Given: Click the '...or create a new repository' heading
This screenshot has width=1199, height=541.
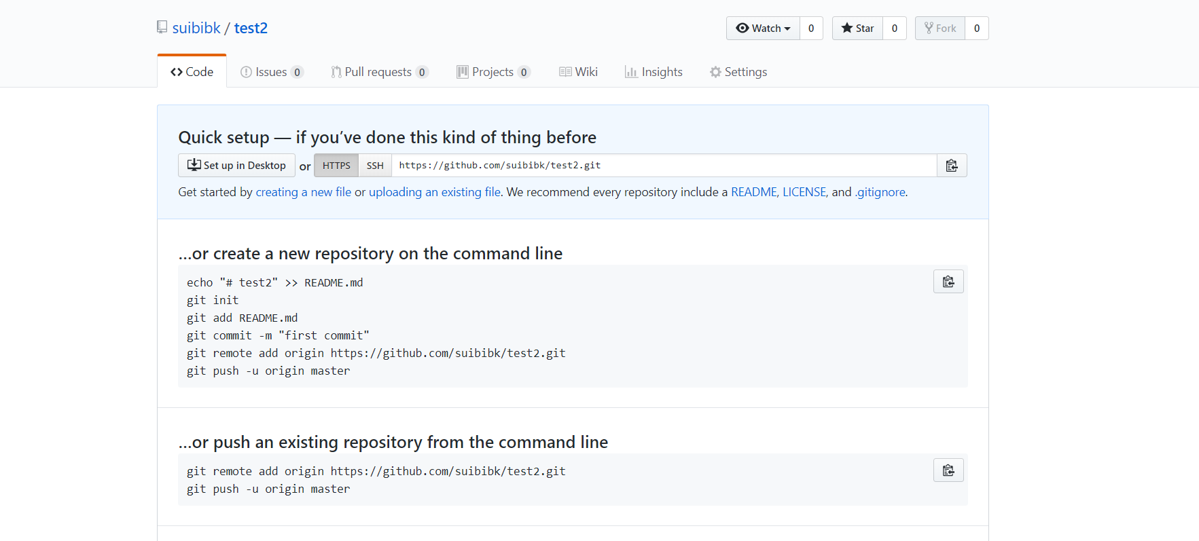Looking at the screenshot, I should (370, 254).
